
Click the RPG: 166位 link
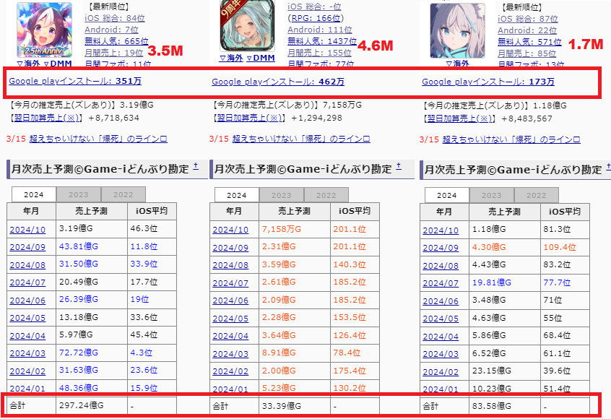(316, 18)
